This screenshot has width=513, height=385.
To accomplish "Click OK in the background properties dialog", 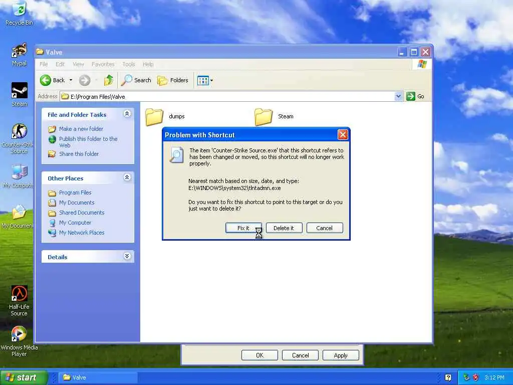I will [x=260, y=355].
